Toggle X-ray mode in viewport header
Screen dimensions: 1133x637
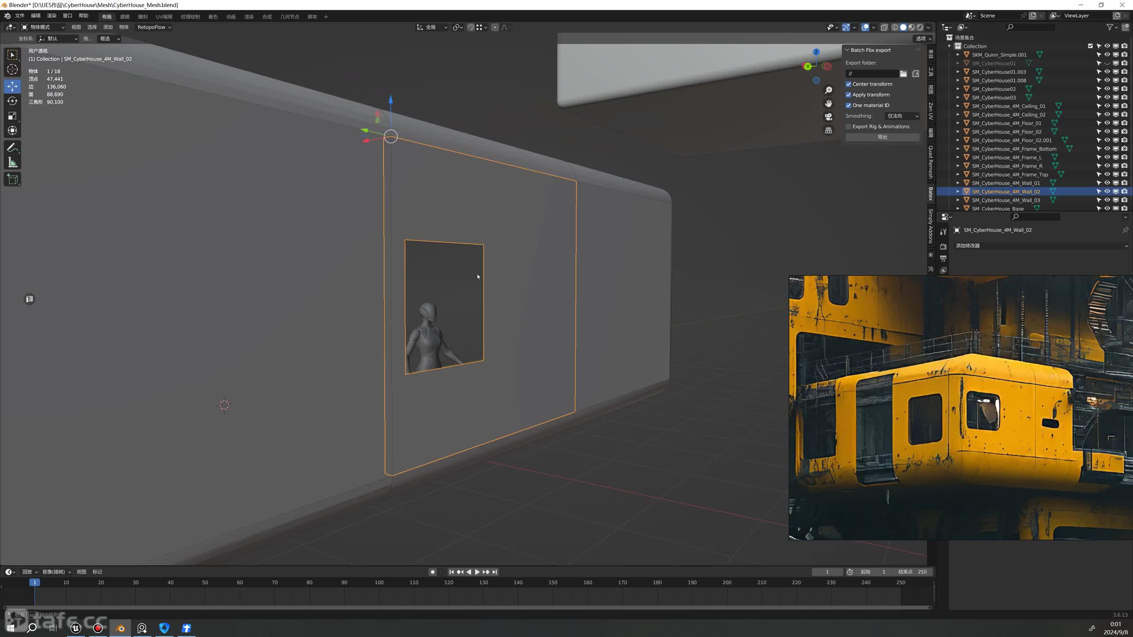click(884, 27)
